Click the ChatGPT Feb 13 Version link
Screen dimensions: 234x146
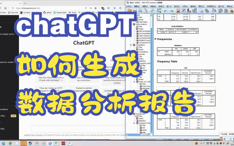[33, 135]
